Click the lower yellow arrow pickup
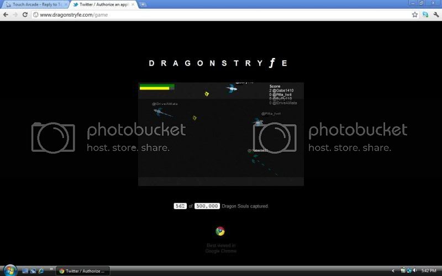The height and width of the screenshot is (276, 442). pos(194,118)
